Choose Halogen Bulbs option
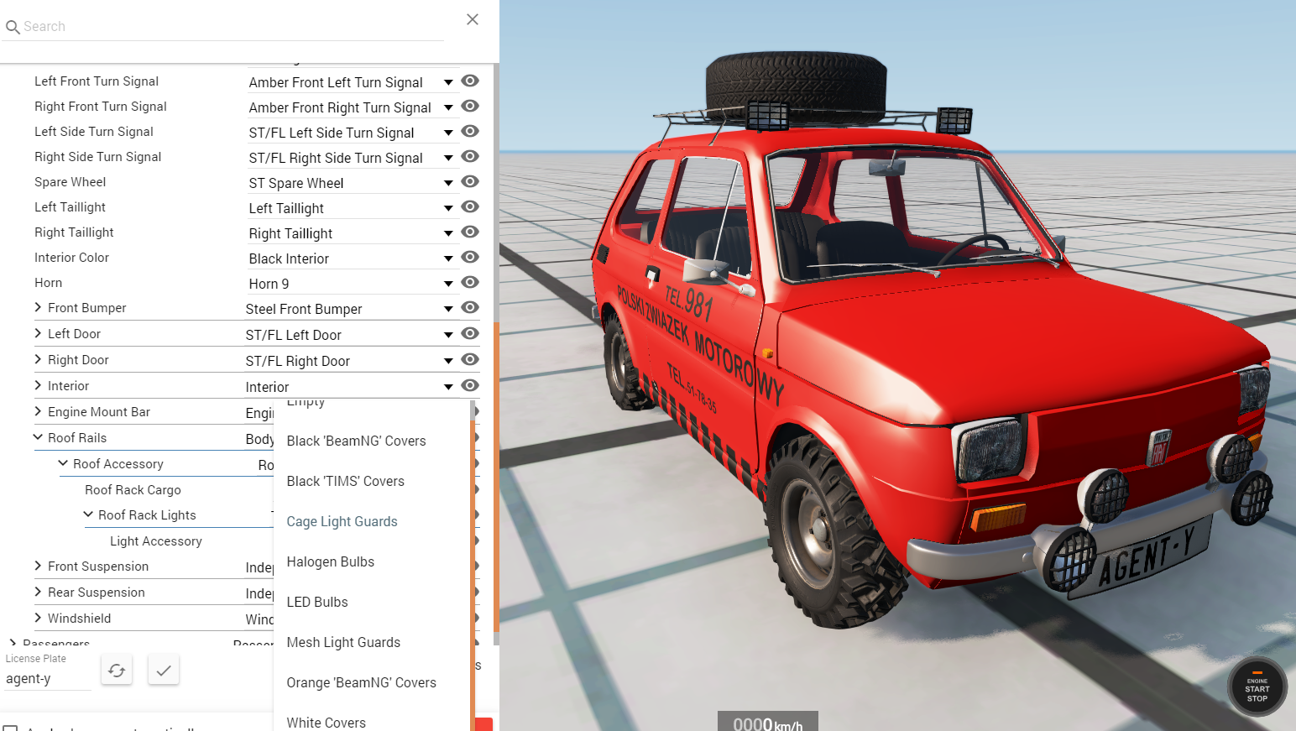This screenshot has width=1296, height=731. tap(372, 561)
